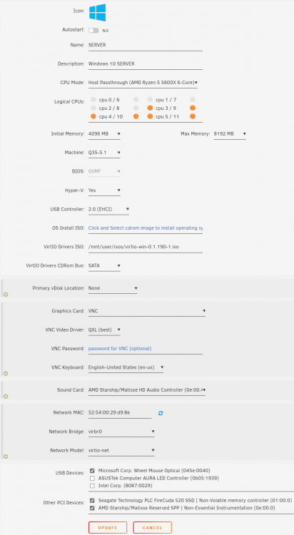Click the VNC Password field
The height and width of the screenshot is (535, 294).
[x=145, y=349]
